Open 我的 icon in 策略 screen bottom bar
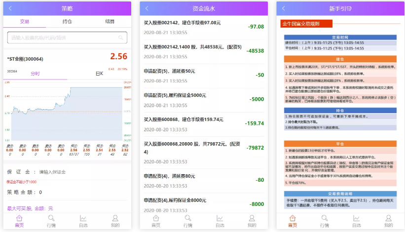 tap(115, 220)
